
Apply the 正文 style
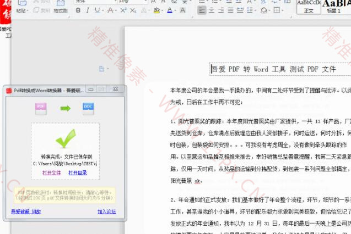pyautogui.click(x=309, y=7)
